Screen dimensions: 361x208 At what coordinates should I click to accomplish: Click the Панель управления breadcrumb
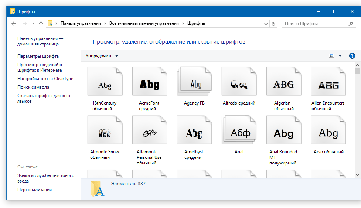[x=81, y=23]
